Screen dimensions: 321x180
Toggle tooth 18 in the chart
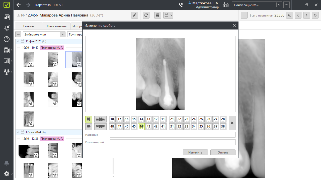click(112, 119)
